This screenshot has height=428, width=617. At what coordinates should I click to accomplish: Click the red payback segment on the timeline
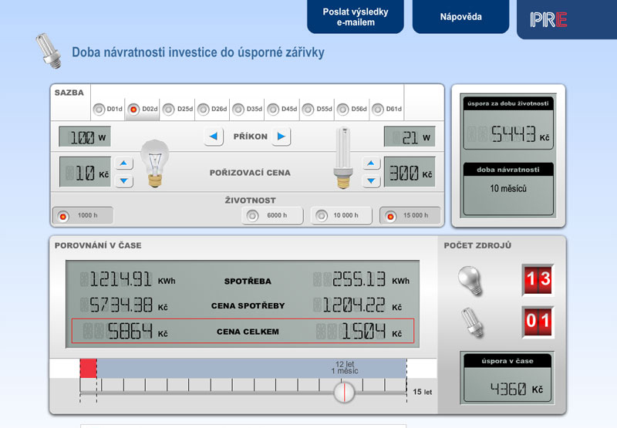click(x=88, y=369)
